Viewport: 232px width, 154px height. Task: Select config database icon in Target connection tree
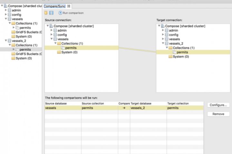pyautogui.click(x=167, y=35)
